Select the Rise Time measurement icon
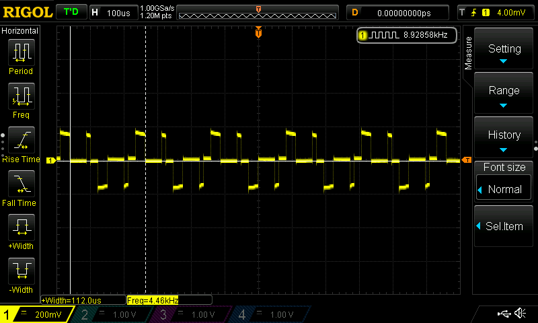Image resolution: width=538 pixels, height=323 pixels. coord(22,140)
